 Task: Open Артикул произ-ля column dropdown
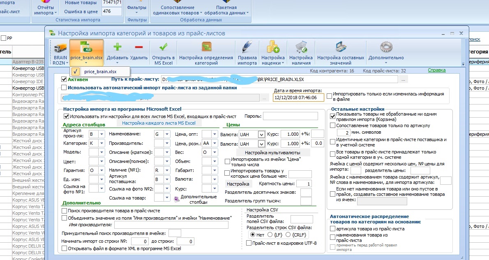pyautogui.click(x=101, y=134)
